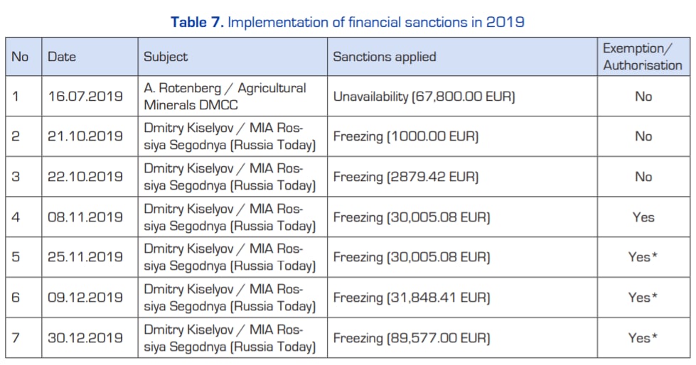696x365 pixels.
Task: Click the Exemption/Authorisation column header
Action: (643, 57)
